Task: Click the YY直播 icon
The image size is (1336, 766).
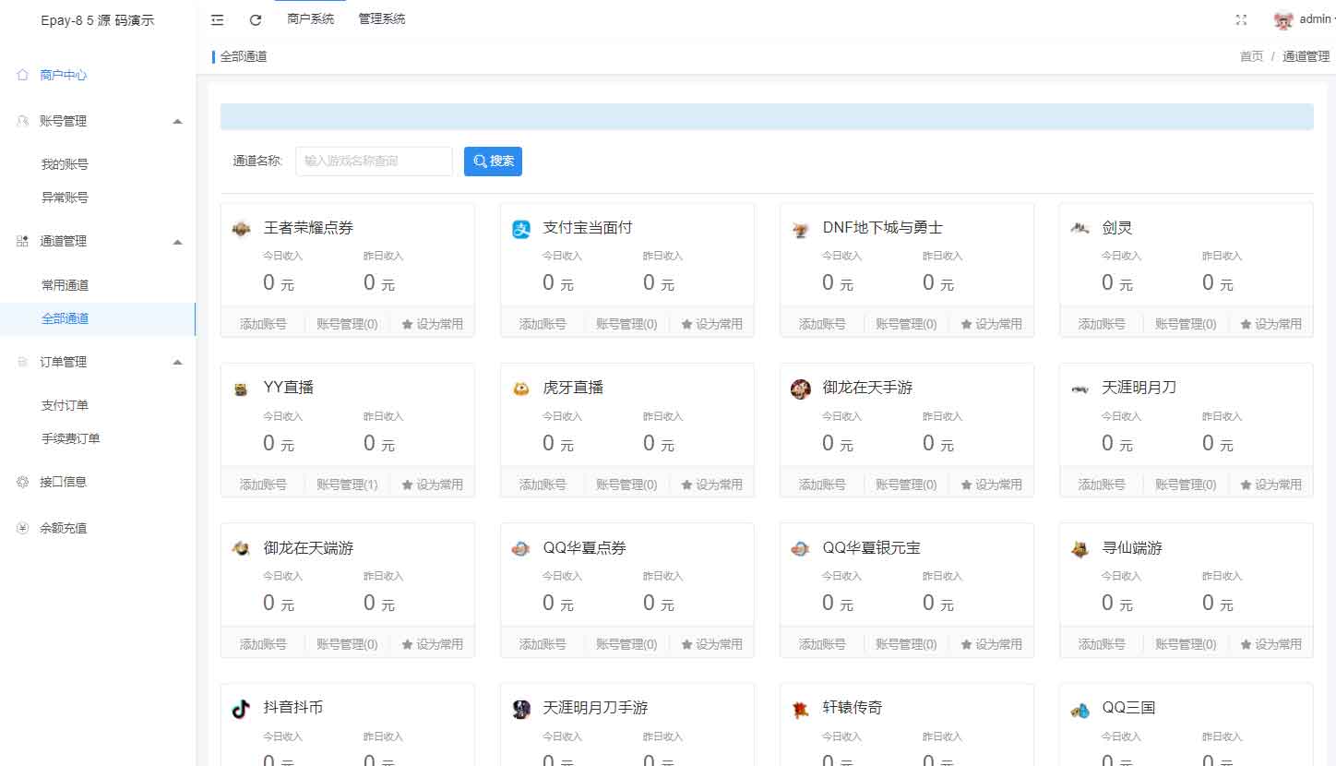Action: point(241,389)
